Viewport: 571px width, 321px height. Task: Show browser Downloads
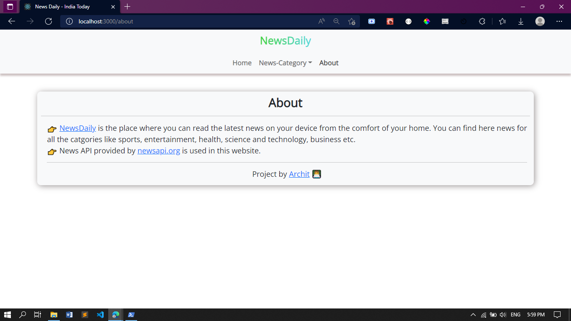pos(521,21)
